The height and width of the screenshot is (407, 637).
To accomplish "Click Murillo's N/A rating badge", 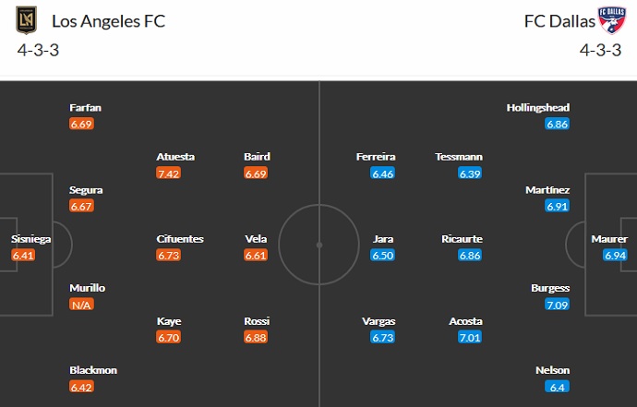I will coord(80,304).
